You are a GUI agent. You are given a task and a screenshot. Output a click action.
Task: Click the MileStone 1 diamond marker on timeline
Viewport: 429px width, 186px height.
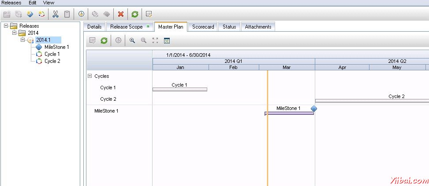[x=314, y=109]
